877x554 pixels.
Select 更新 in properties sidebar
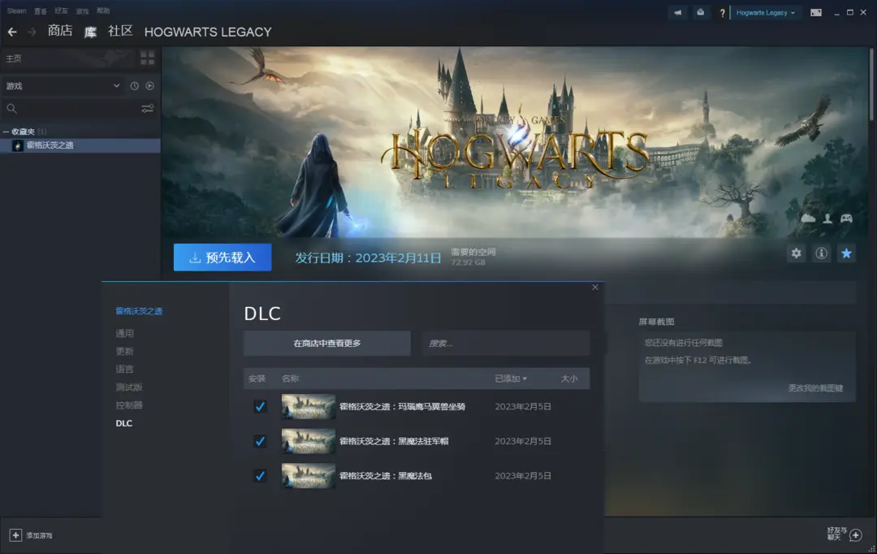tap(125, 352)
